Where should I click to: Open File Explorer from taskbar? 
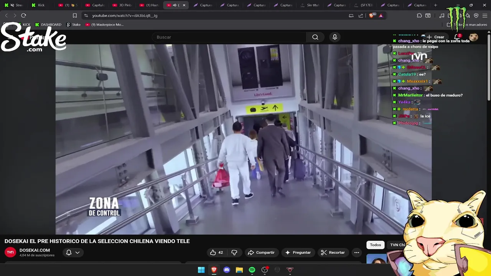point(239,270)
